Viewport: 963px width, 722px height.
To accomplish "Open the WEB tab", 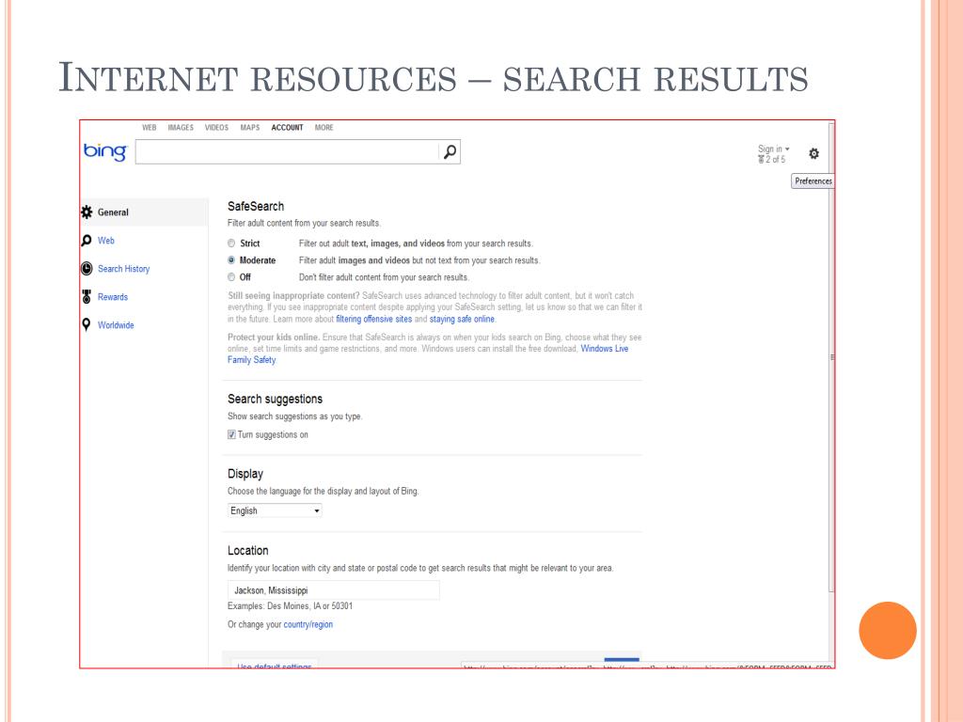I will [150, 128].
